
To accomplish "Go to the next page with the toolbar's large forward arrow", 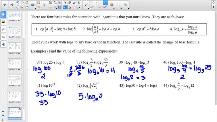I will 12,5.
